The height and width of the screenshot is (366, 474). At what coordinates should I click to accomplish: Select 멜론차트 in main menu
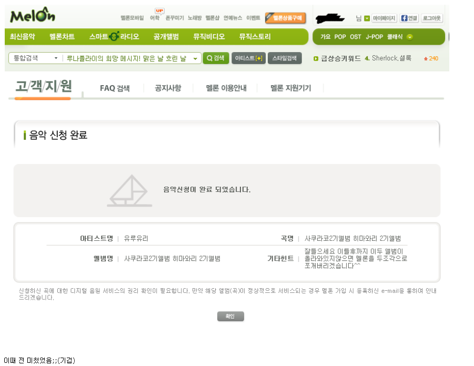[62, 37]
